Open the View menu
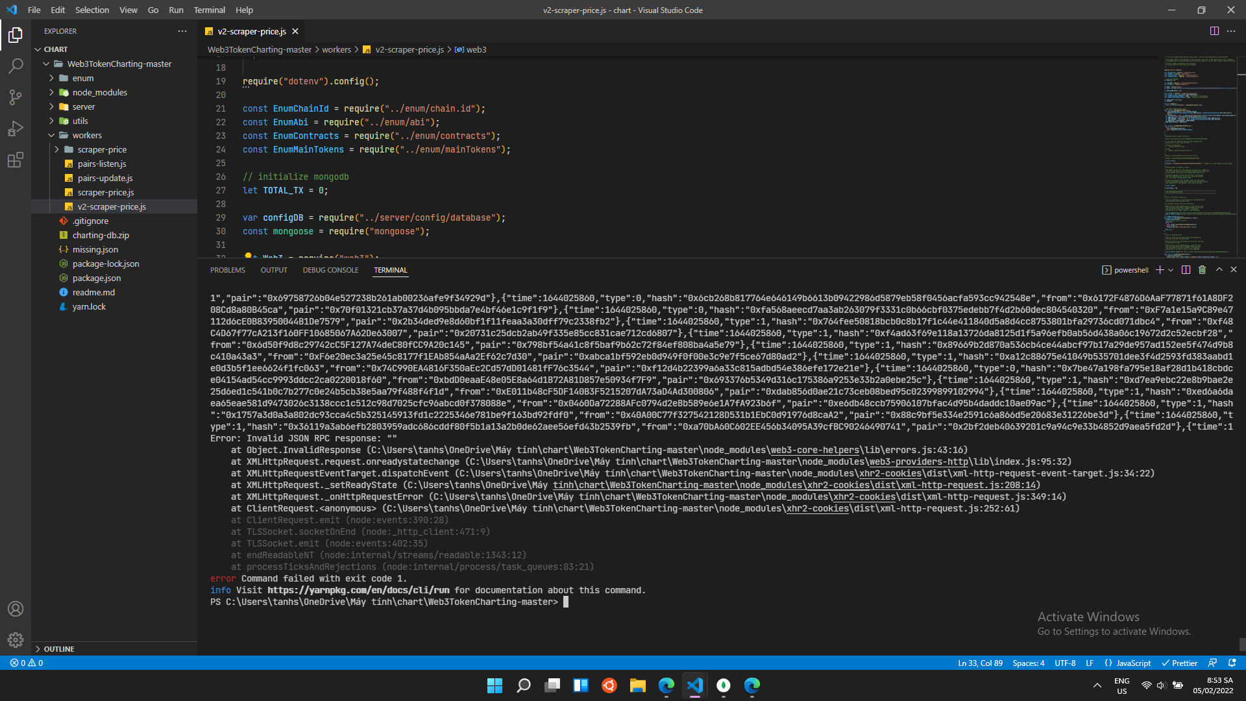The height and width of the screenshot is (701, 1246). click(x=128, y=10)
